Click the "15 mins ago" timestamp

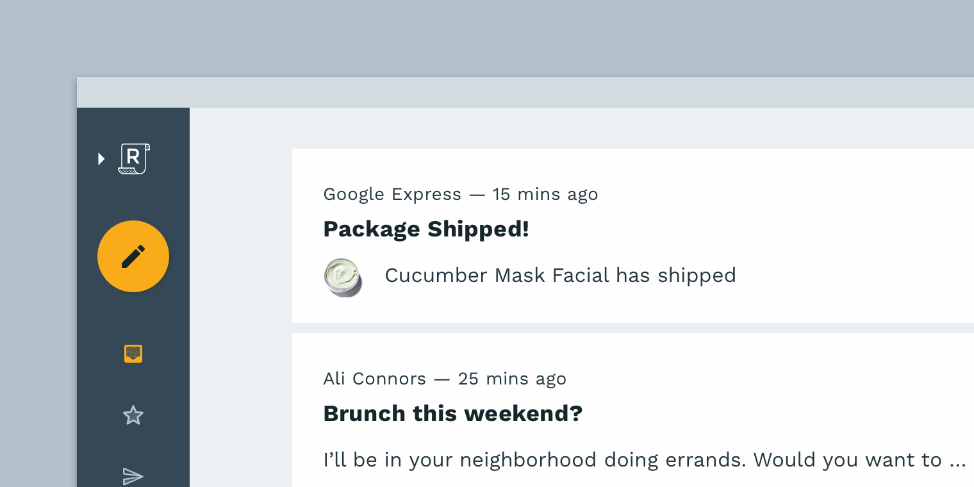coord(545,194)
